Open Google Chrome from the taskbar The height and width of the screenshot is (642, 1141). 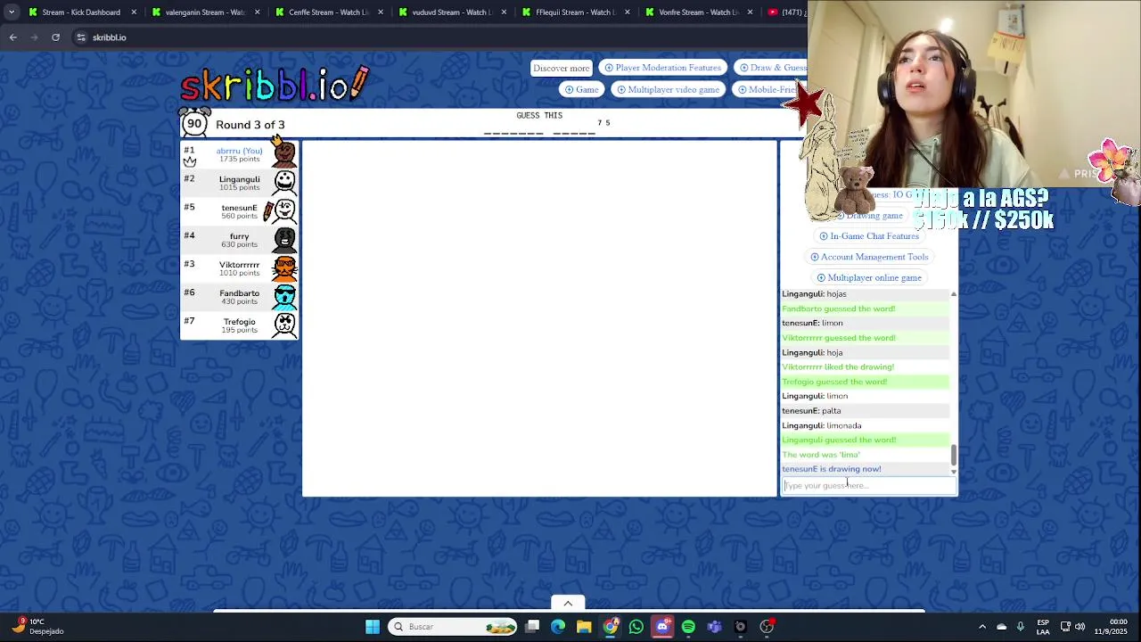pos(610,627)
